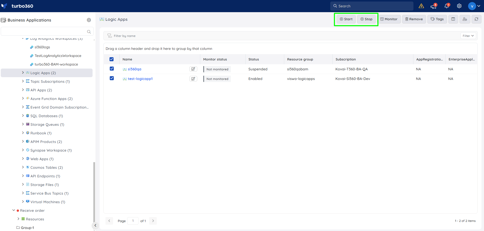Click the sl360logs workspace icon
Screen dimensions: 484x231
click(x=32, y=47)
